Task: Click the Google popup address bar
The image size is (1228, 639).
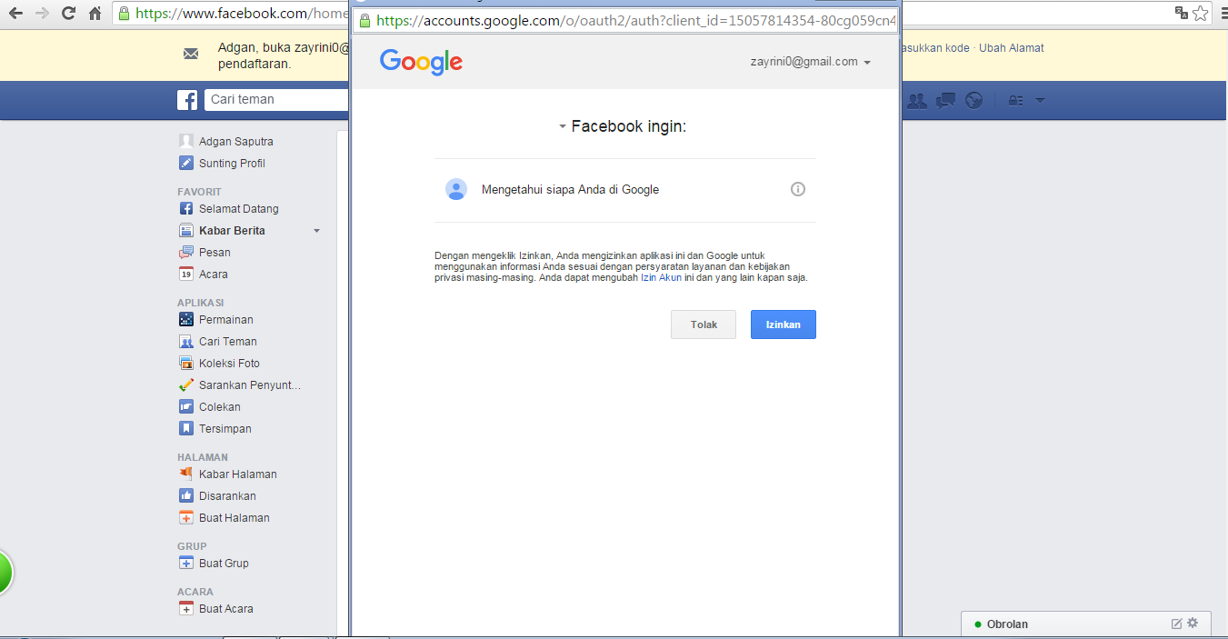Action: click(x=626, y=20)
